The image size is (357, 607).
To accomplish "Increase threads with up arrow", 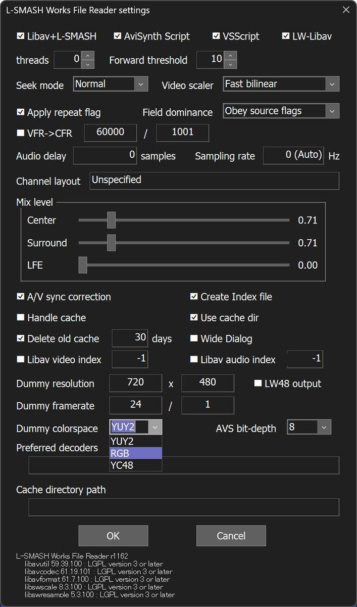I will click(88, 56).
